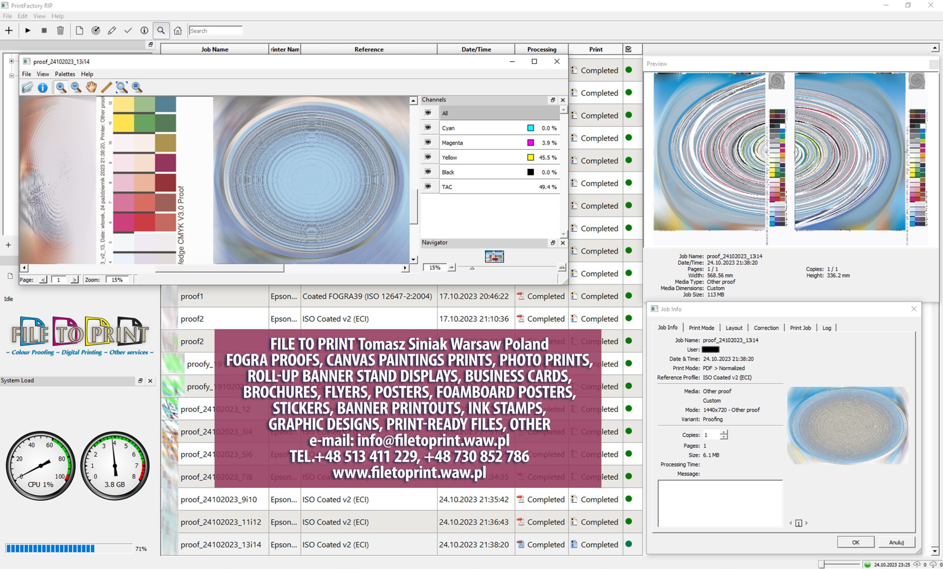This screenshot has width=943, height=569.
Task: Click the zoom-to-fit magnifier icon
Action: click(122, 87)
